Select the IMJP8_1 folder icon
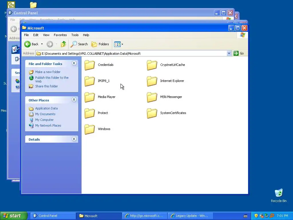293x220 pixels. 90,81
